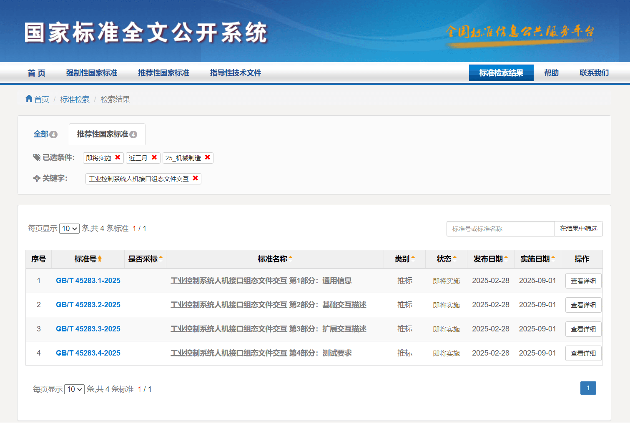
Task: Open 联系我们 menu item
Action: 594,73
